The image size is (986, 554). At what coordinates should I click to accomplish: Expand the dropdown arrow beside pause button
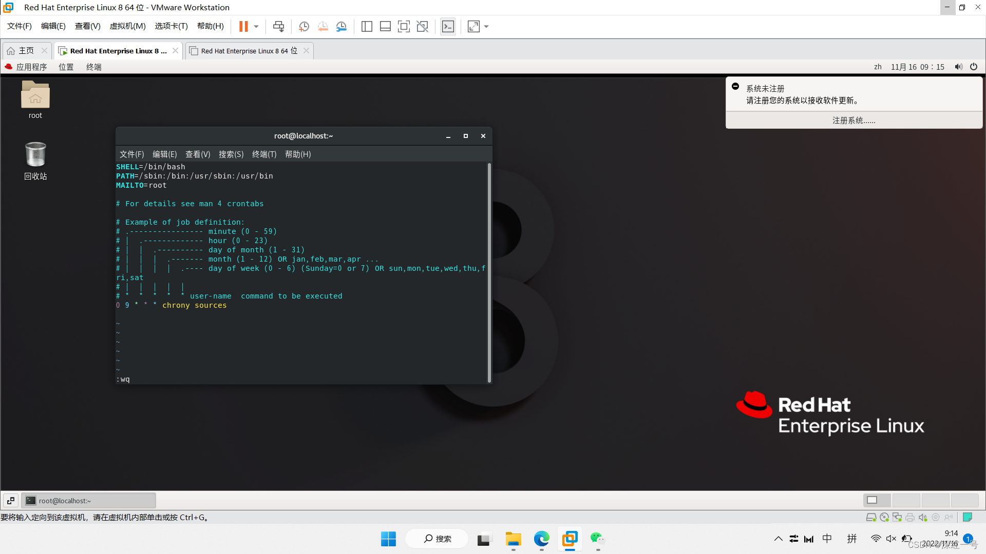pyautogui.click(x=256, y=26)
